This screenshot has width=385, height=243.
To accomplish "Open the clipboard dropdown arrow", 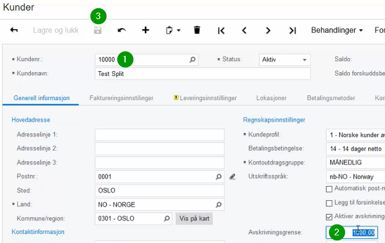I will (x=179, y=31).
